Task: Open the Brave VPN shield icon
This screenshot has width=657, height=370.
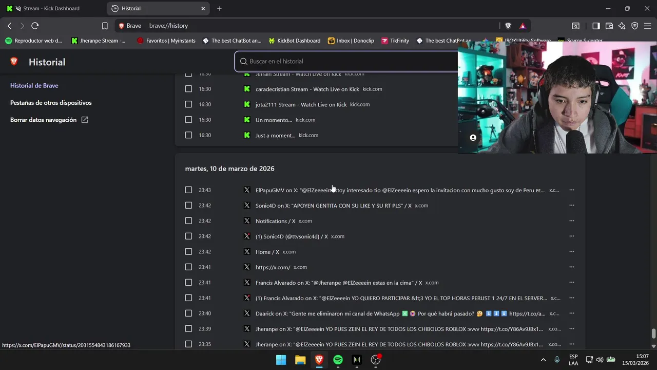Action: (635, 26)
